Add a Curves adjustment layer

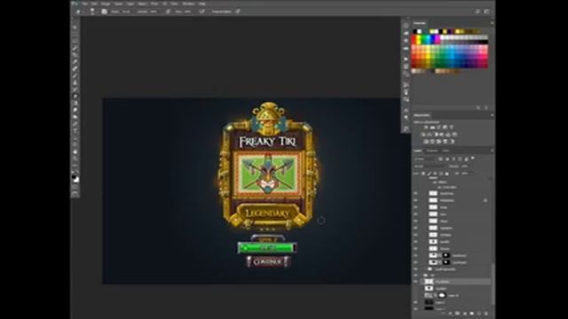(438, 128)
